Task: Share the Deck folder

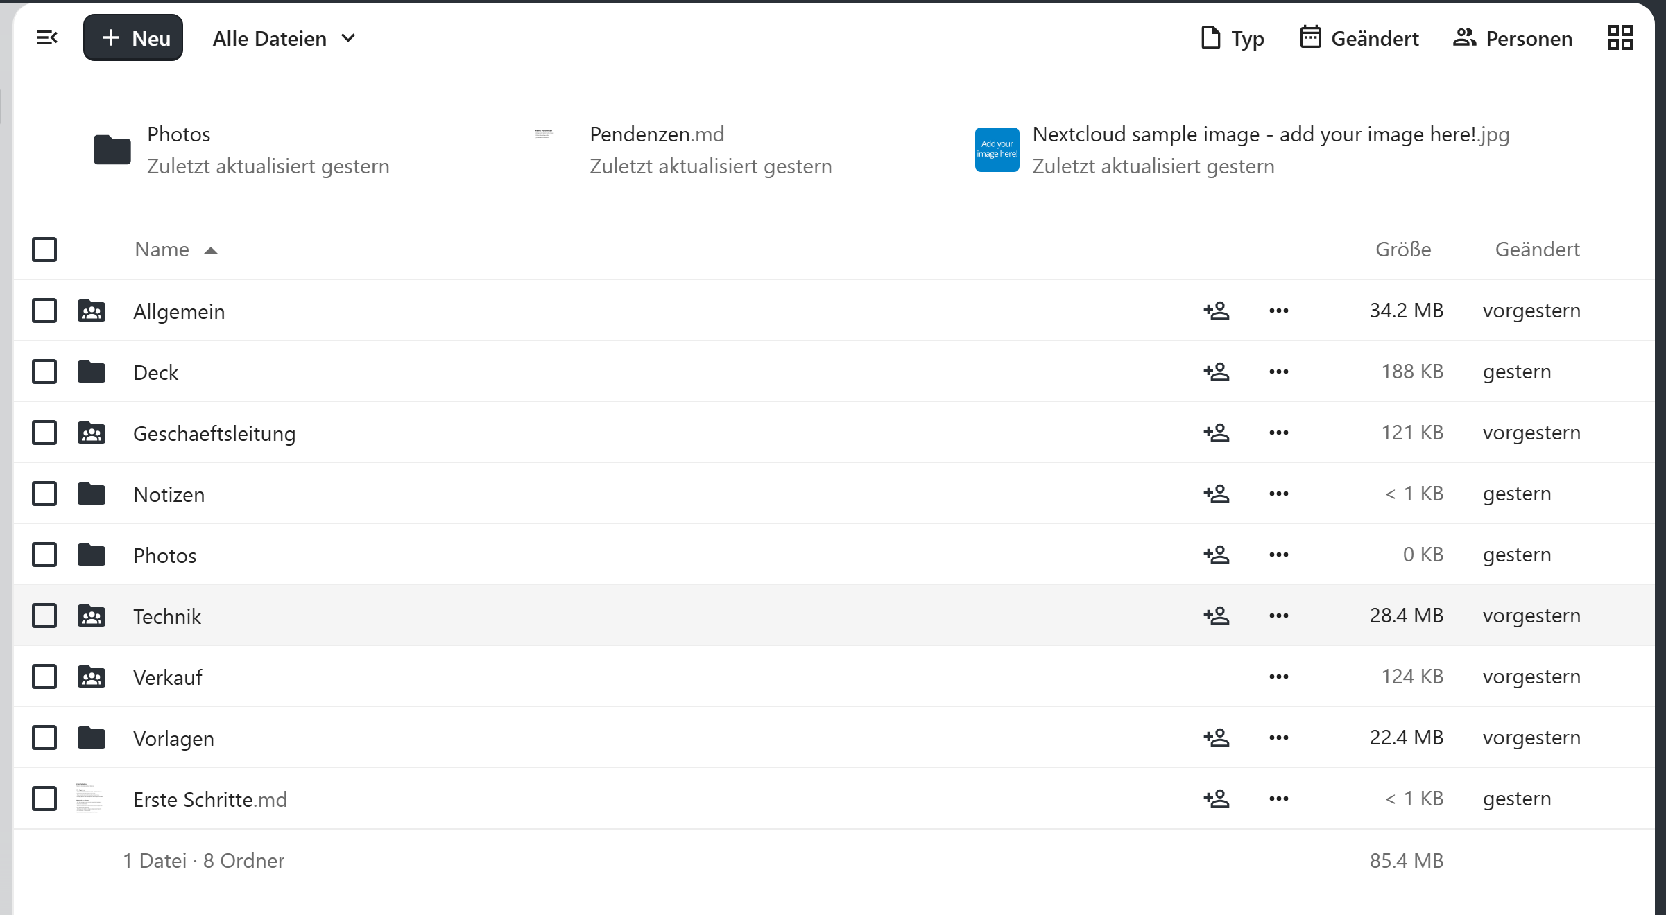Action: click(x=1217, y=372)
